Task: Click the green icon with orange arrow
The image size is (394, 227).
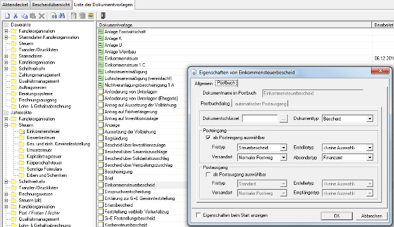Action: click(x=91, y=16)
